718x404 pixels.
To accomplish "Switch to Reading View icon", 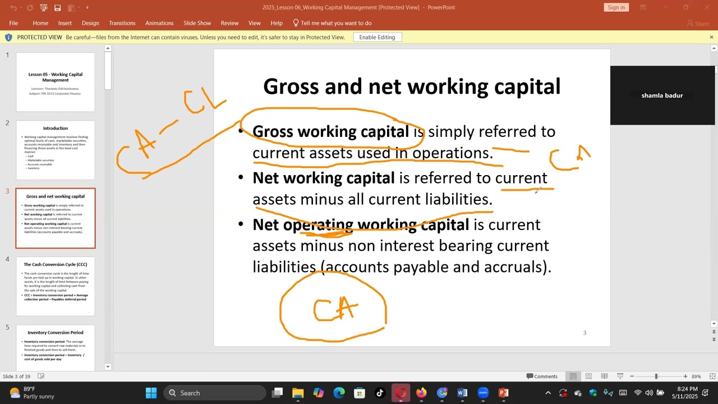I will pyautogui.click(x=604, y=377).
